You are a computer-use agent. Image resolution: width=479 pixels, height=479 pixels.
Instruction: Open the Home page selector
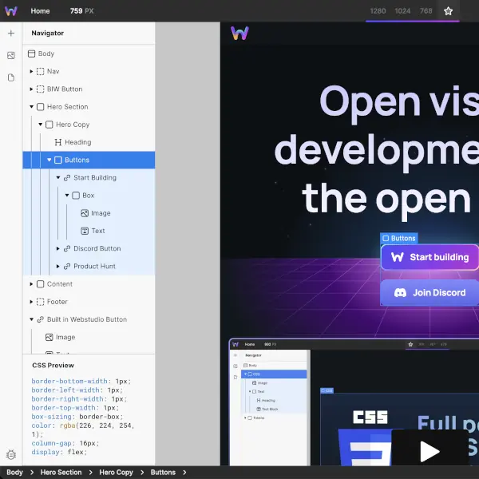[40, 11]
